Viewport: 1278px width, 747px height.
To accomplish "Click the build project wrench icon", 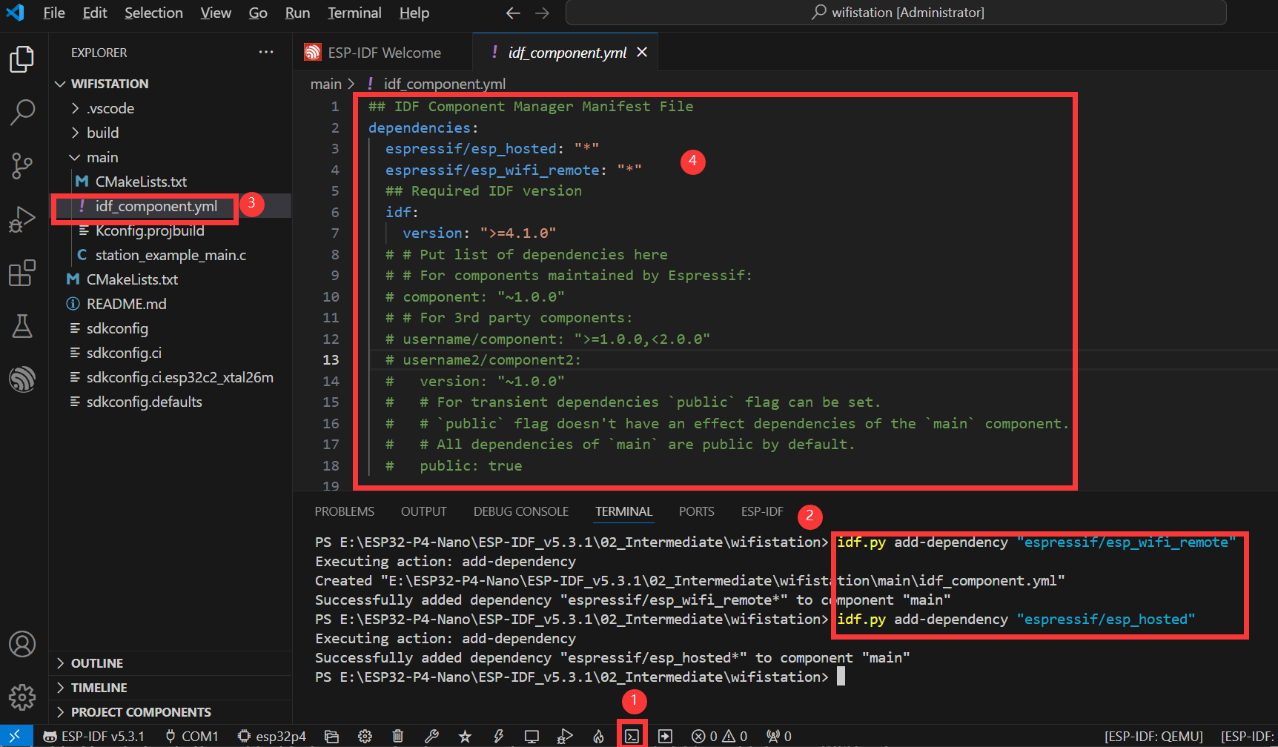I will click(431, 736).
